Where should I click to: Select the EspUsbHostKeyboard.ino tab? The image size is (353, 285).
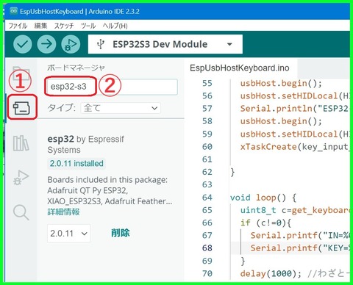(240, 68)
